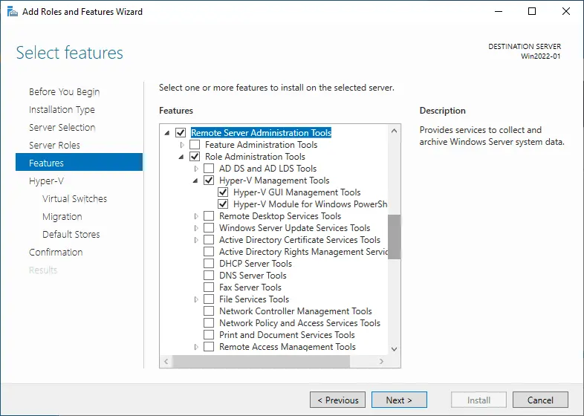Uncheck Hyper-V GUI Management Tools
Viewport: 584px width, 416px height.
coord(223,192)
